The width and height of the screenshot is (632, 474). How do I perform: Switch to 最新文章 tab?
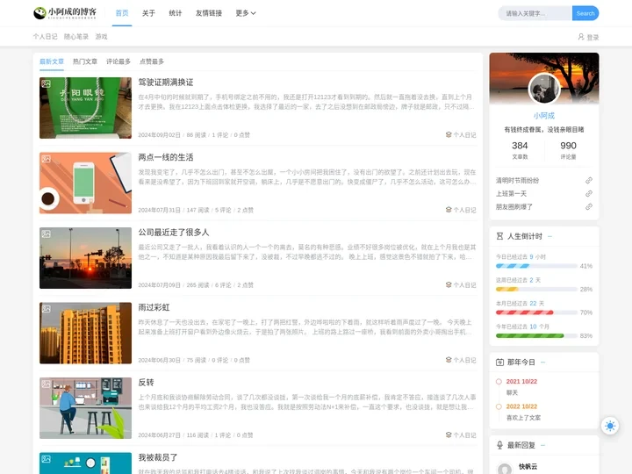[x=52, y=61]
